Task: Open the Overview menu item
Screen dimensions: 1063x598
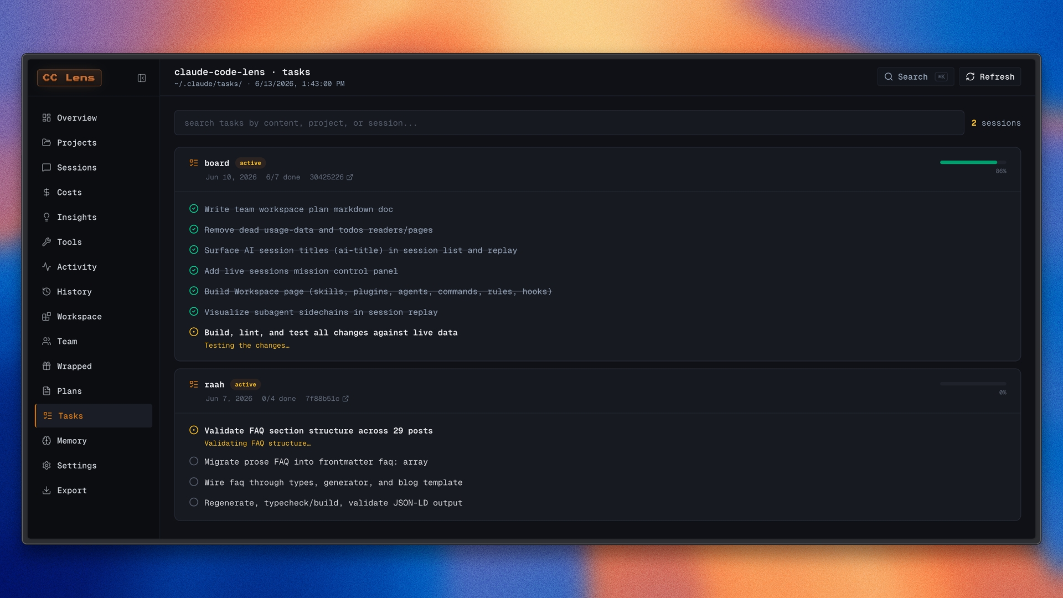Action: [x=94, y=118]
